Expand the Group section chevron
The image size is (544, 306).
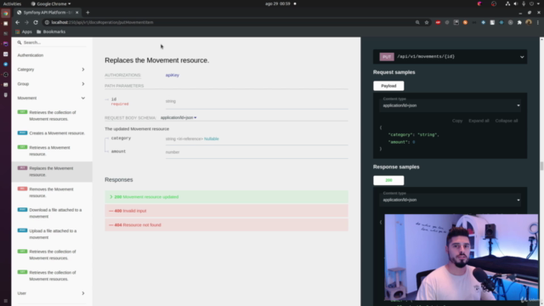[x=83, y=83]
